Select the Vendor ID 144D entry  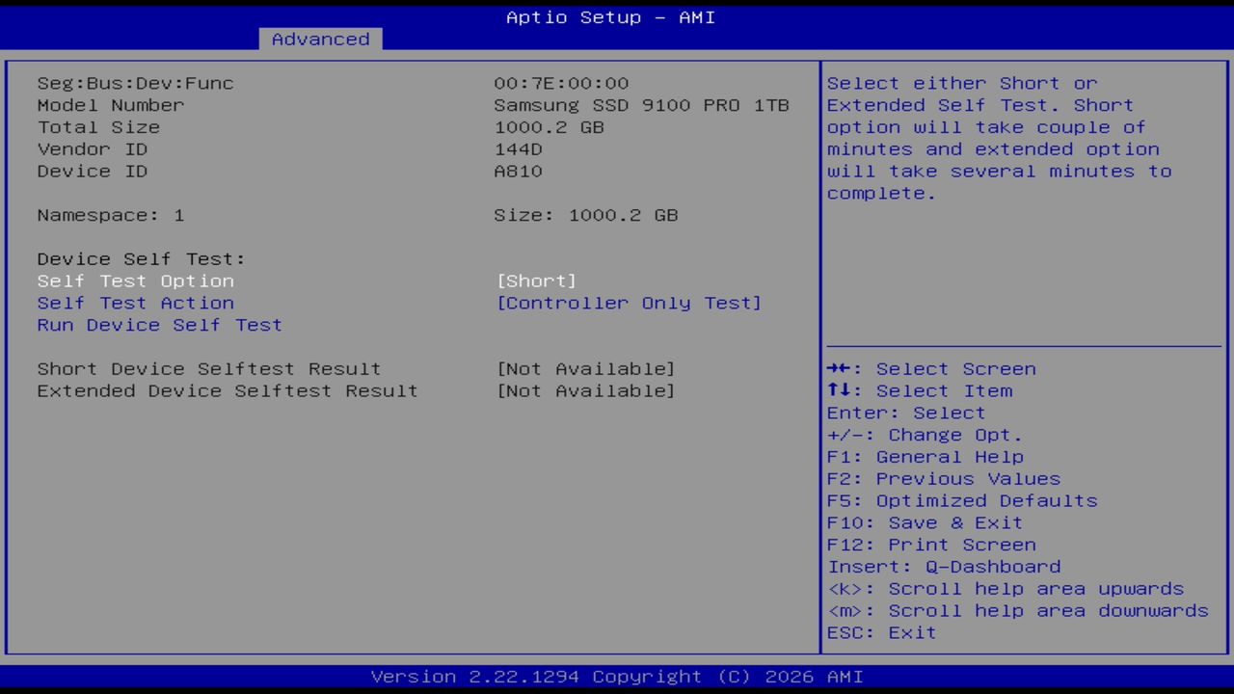click(519, 148)
